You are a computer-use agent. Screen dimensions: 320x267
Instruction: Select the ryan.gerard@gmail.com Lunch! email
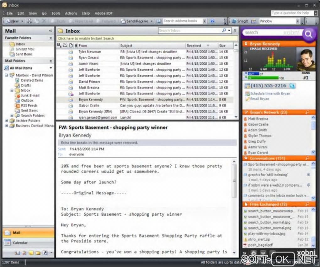145,118
